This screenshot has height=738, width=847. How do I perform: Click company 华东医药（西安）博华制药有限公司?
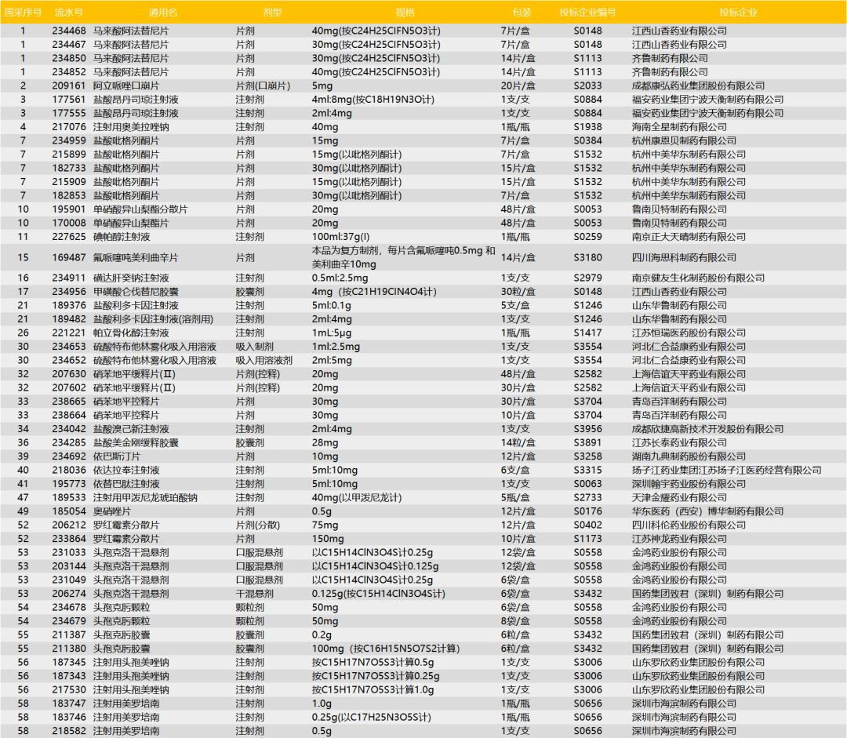707,511
